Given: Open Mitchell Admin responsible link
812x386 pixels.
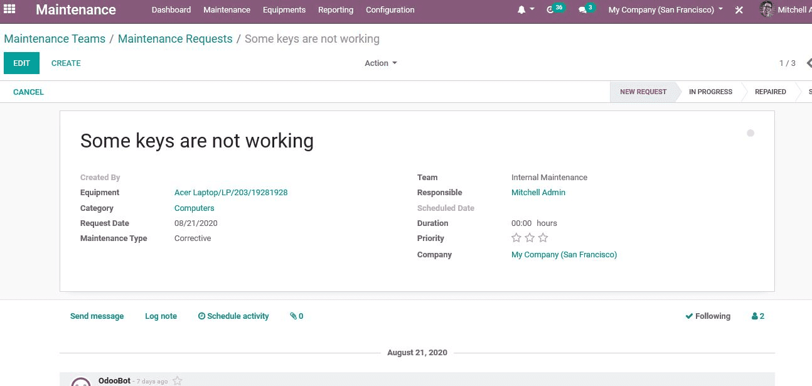Looking at the screenshot, I should point(538,193).
